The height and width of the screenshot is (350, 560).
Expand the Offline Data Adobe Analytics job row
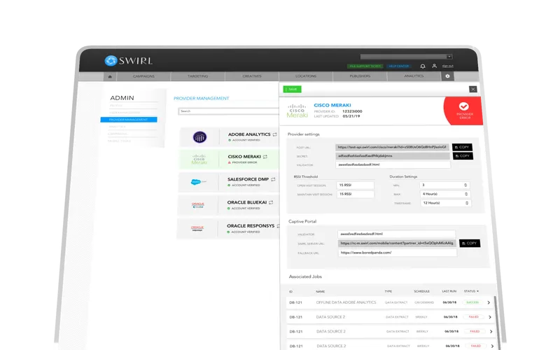pos(489,302)
